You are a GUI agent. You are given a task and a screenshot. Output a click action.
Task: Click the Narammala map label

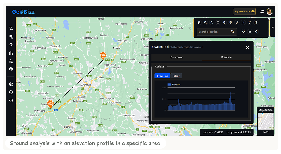[x=49, y=98]
